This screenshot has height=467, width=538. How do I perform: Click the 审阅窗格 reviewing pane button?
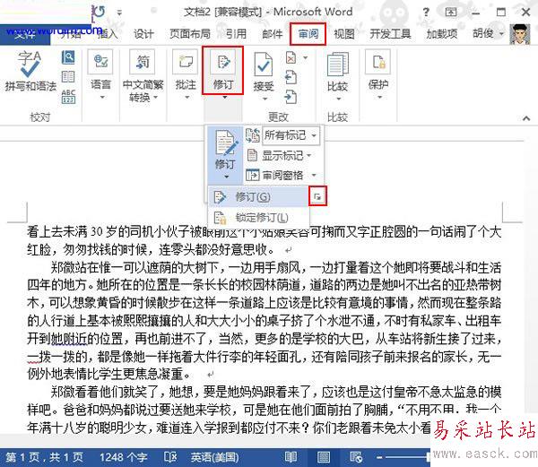pyautogui.click(x=274, y=176)
